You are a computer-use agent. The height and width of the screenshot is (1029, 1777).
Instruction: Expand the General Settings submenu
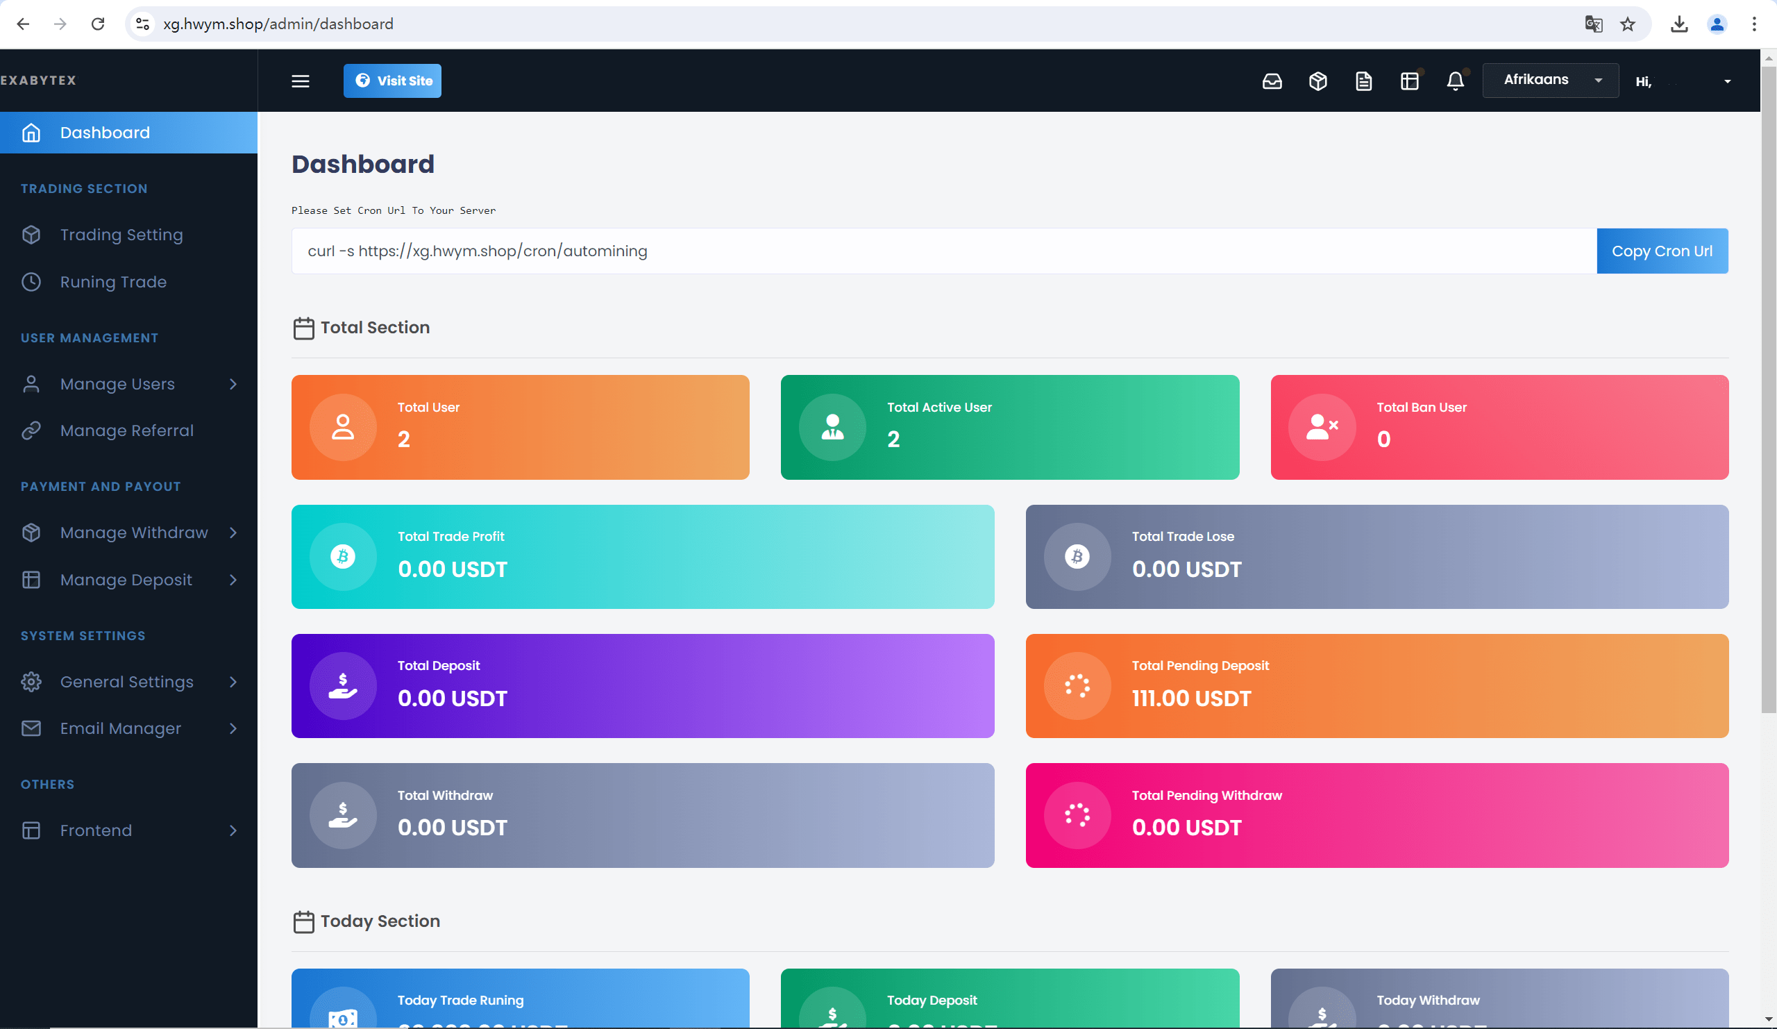coord(127,681)
